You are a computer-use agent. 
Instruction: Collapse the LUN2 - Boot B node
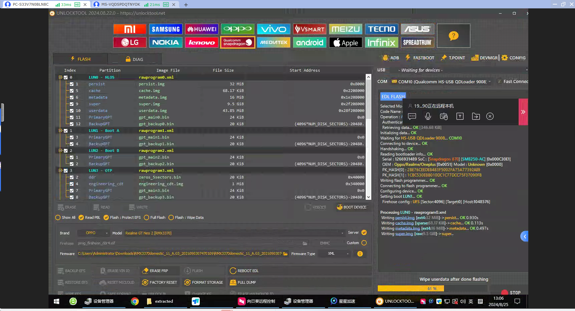click(x=60, y=150)
